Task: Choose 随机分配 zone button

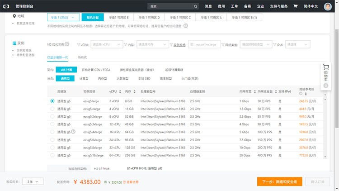Action: pos(93,17)
